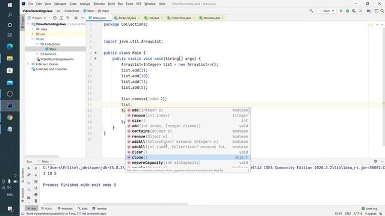Viewport: 385px width, 216px height.
Task: Open the TODO tool window
Action: pos(47,208)
